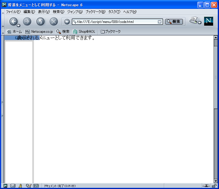
Task: Open the タスク(T) menu
Action: (x=114, y=12)
